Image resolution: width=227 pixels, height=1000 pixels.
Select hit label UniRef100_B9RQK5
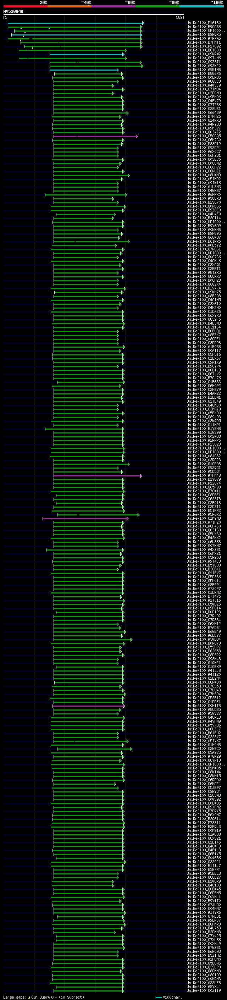click(x=204, y=34)
